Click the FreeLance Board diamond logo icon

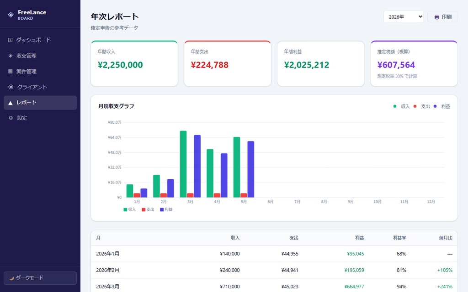click(11, 15)
